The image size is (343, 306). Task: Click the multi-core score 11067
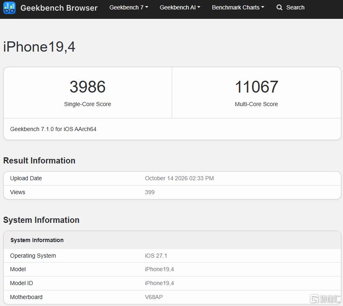point(257,86)
